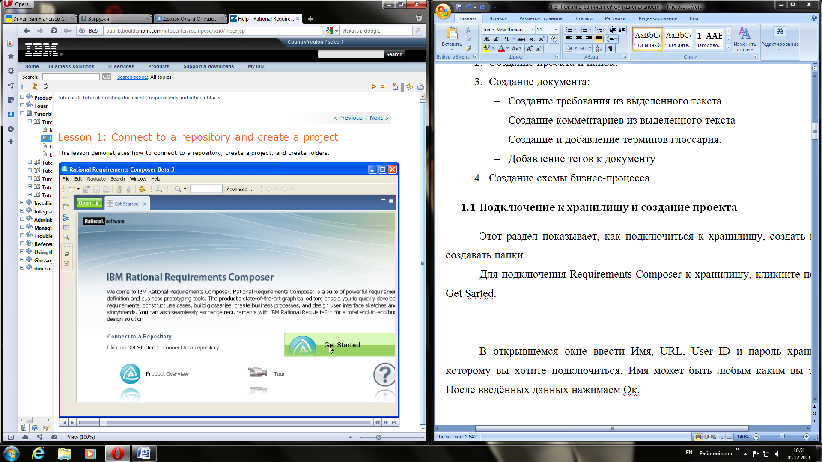822x462 pixels.
Task: Click the Reload icon in Opera toolbar
Action: pyautogui.click(x=54, y=30)
